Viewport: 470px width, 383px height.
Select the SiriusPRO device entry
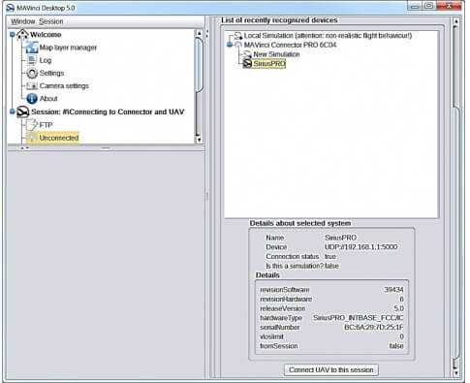[269, 64]
